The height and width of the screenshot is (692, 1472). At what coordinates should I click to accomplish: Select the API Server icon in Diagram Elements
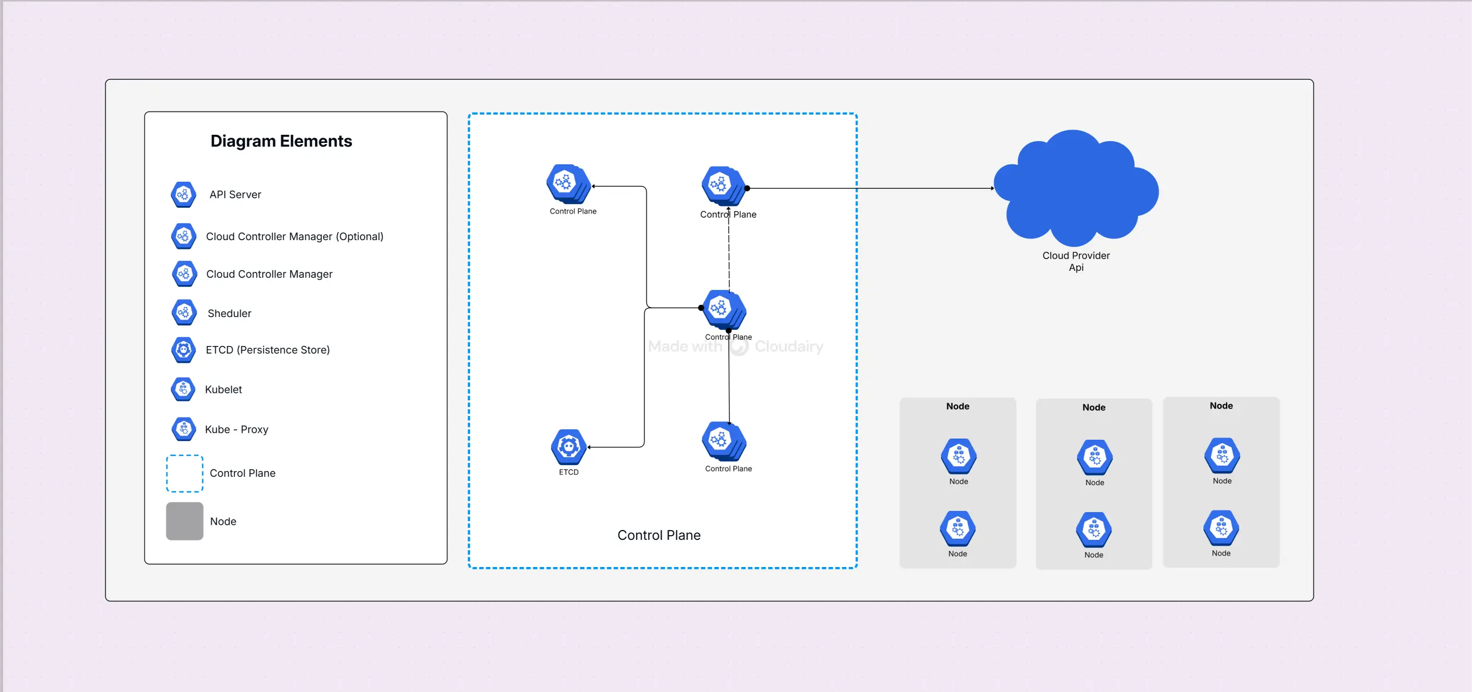click(x=183, y=194)
